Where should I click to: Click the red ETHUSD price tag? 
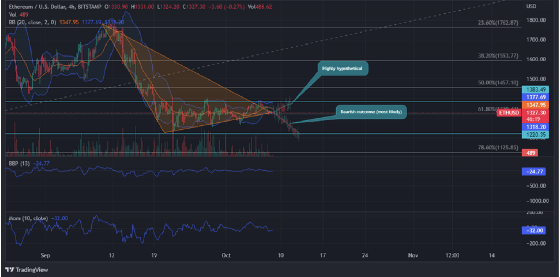(x=509, y=113)
